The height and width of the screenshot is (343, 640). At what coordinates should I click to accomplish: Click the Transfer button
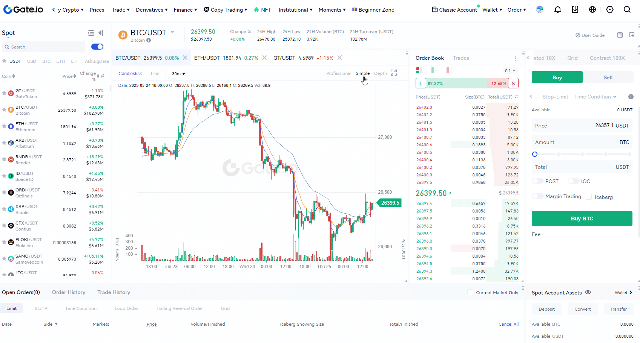(619, 309)
